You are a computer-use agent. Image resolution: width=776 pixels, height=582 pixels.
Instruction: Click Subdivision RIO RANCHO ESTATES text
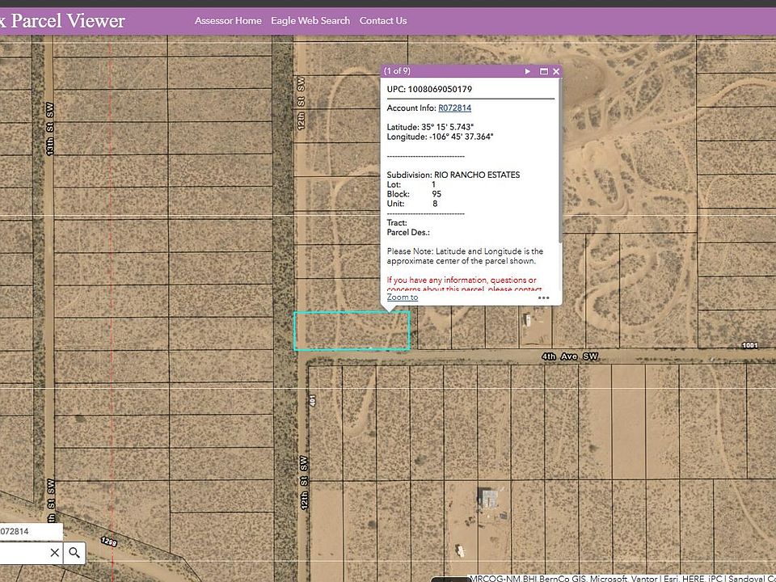[x=453, y=175]
